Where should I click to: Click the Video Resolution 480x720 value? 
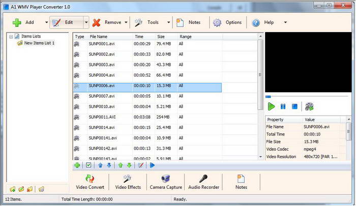click(320, 157)
